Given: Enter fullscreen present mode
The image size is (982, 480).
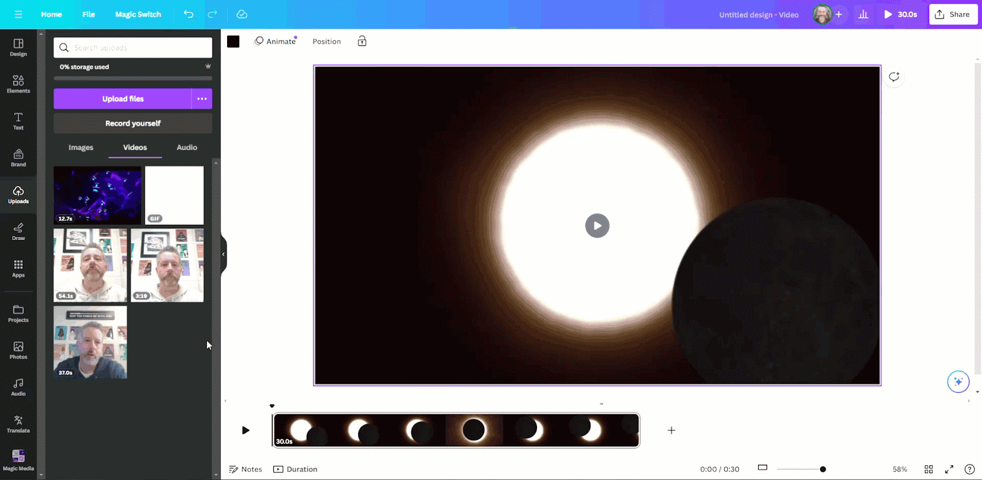Looking at the screenshot, I should click(x=949, y=469).
